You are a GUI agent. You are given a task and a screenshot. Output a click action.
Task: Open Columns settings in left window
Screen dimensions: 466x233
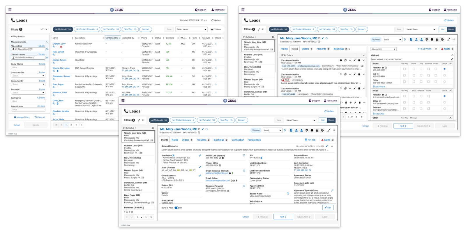click(x=216, y=29)
